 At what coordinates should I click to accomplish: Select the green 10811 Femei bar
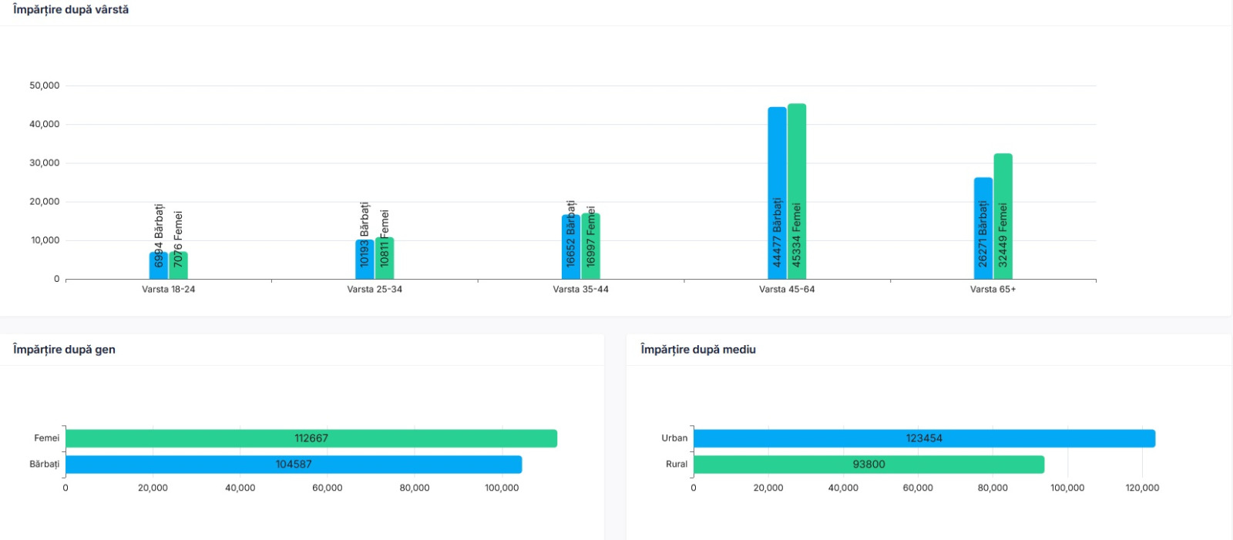tap(385, 259)
